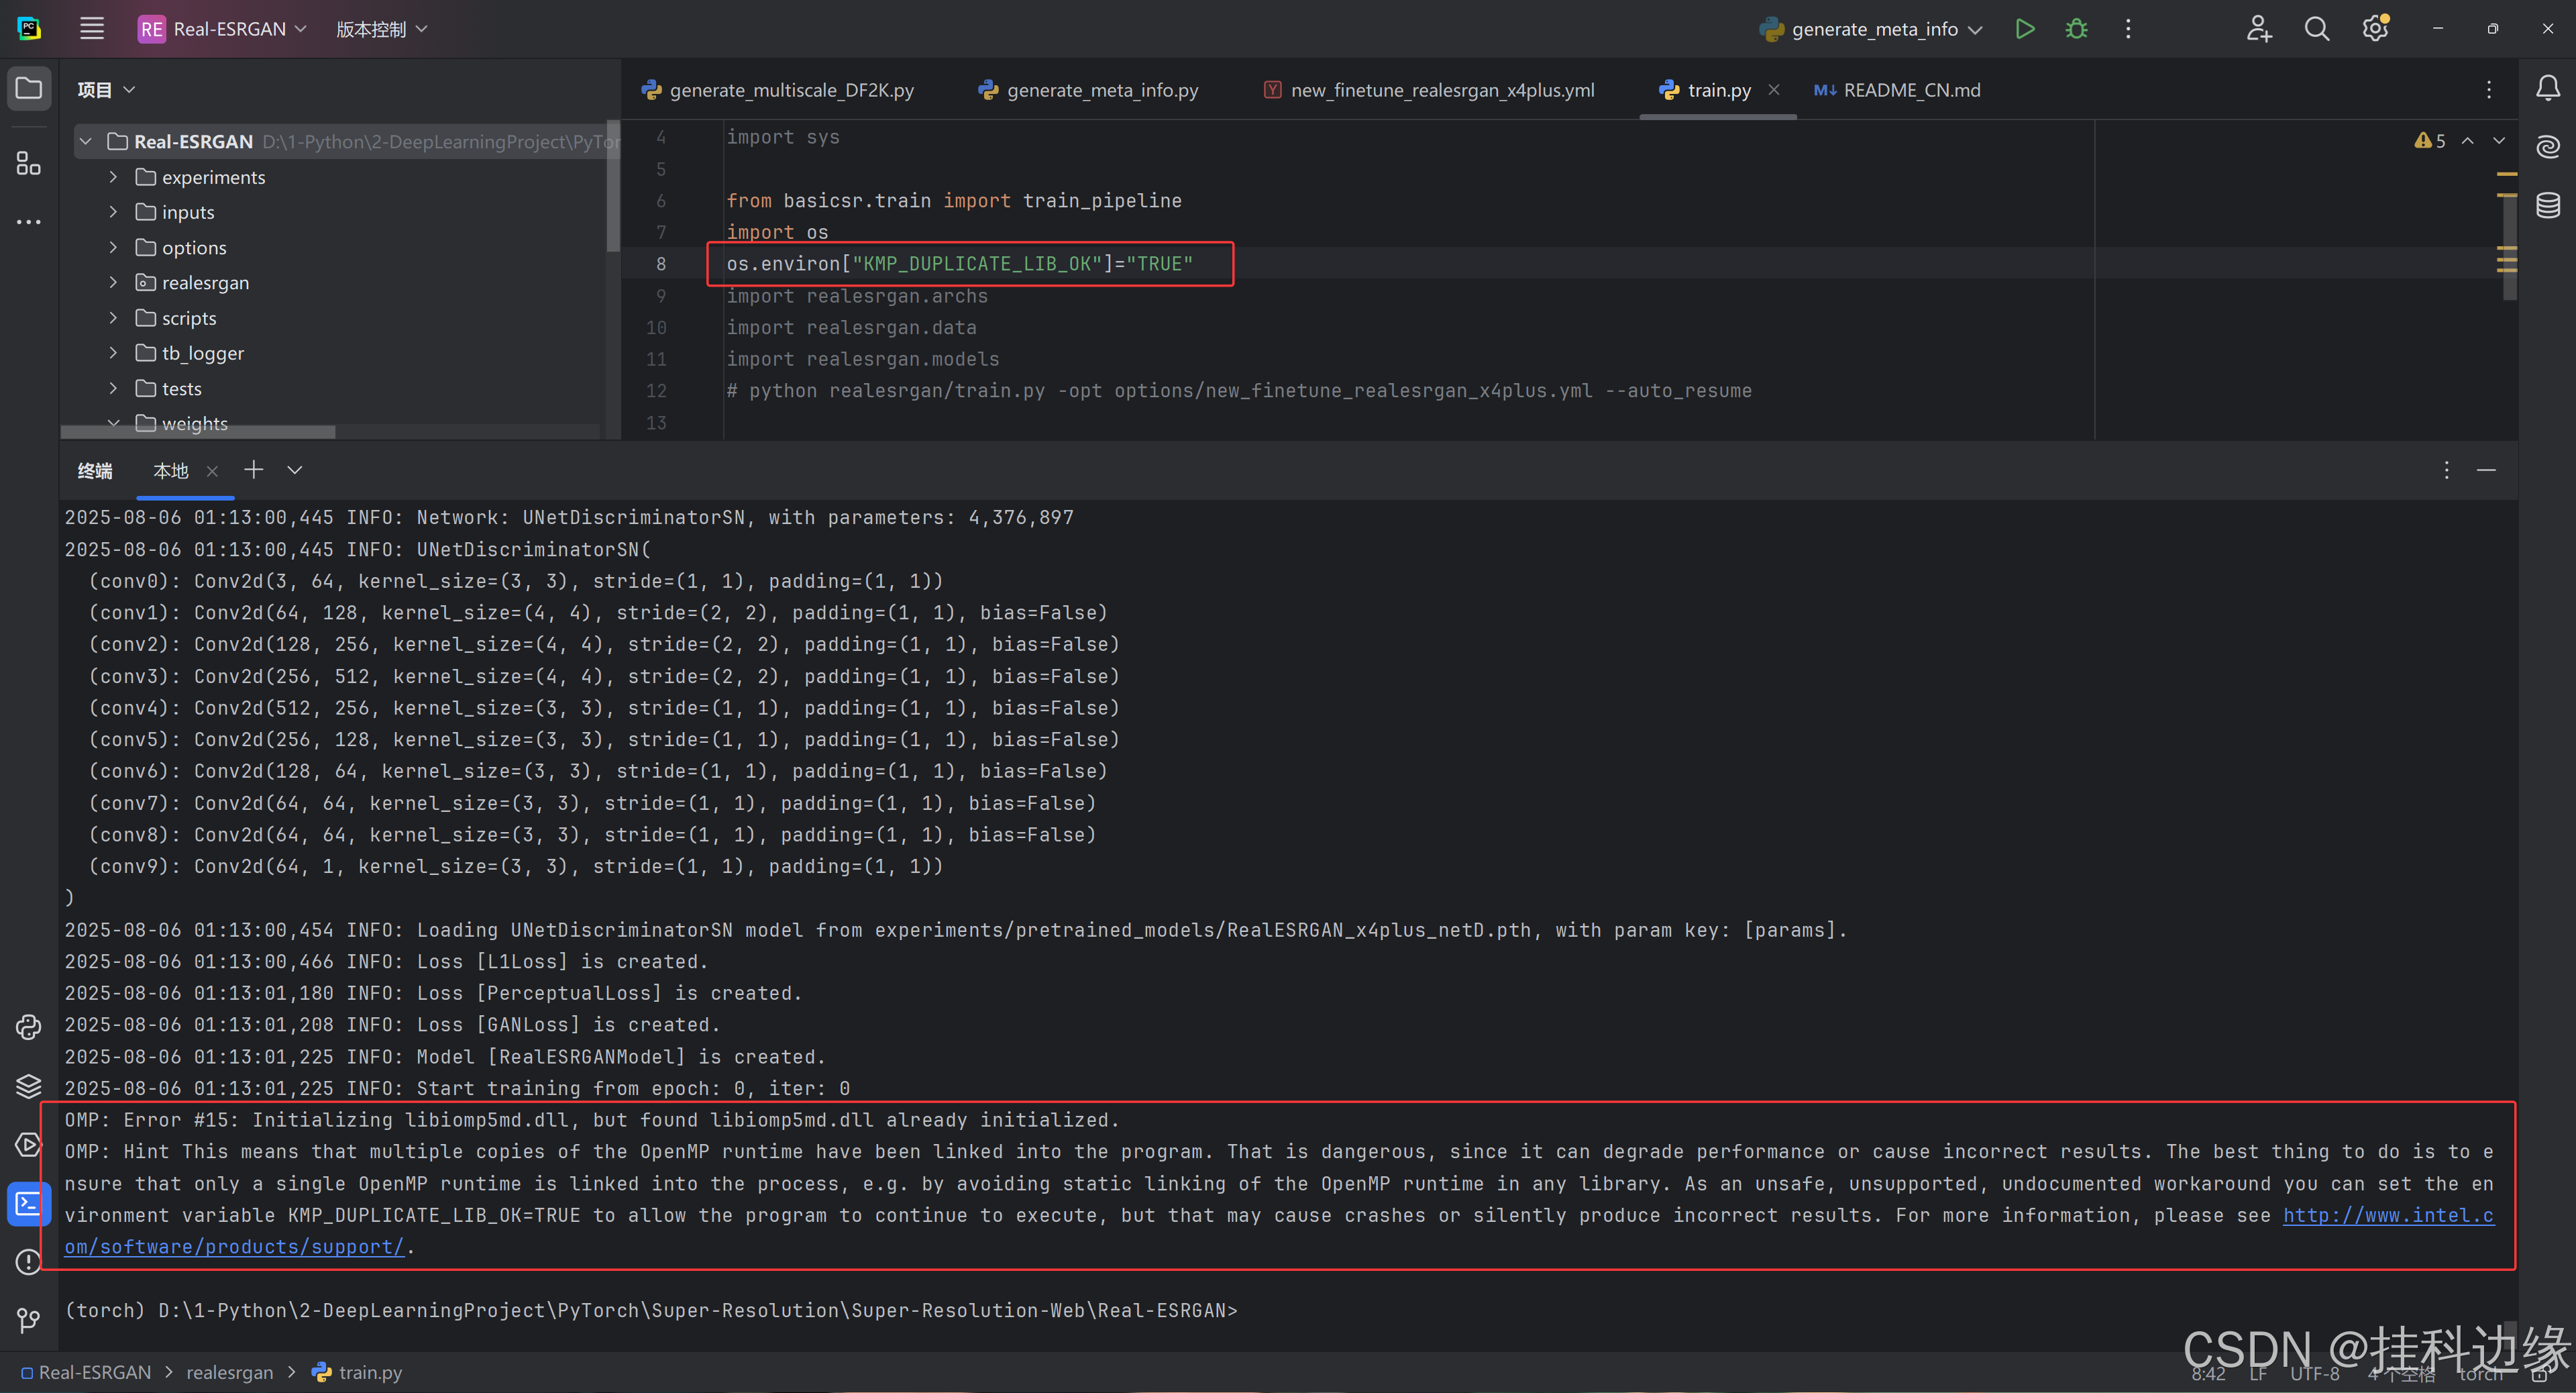Open the Structure tool window icon
The image size is (2576, 1393).
coord(29,163)
